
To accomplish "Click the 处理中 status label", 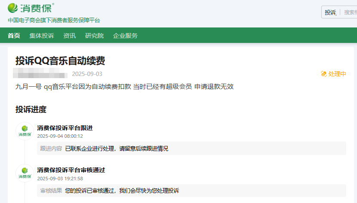I will pyautogui.click(x=337, y=74).
